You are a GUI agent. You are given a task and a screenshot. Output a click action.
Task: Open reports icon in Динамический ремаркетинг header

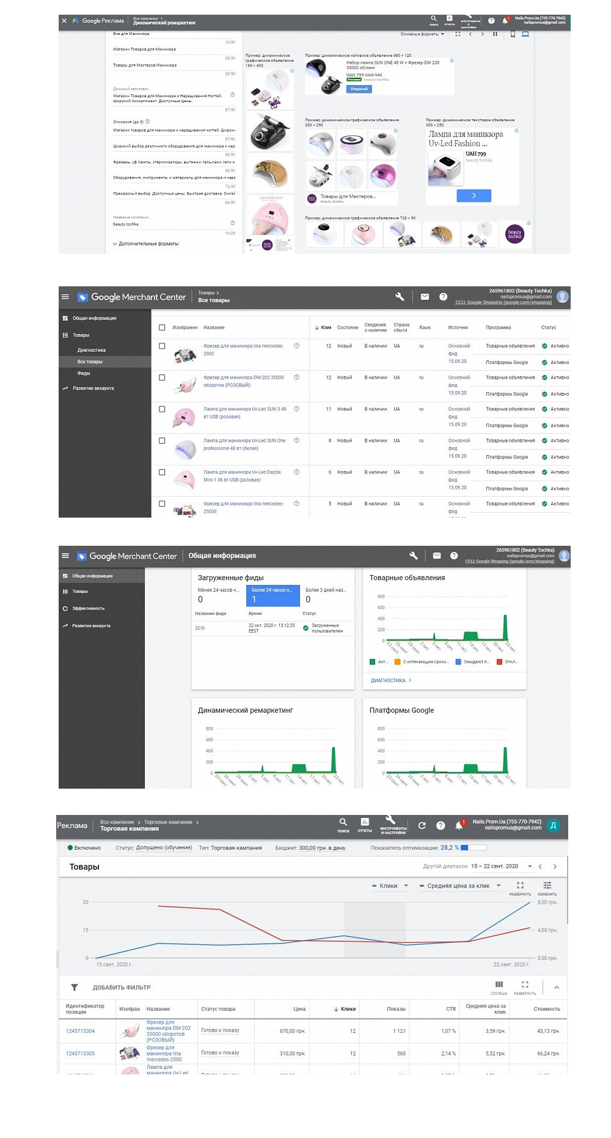click(450, 19)
